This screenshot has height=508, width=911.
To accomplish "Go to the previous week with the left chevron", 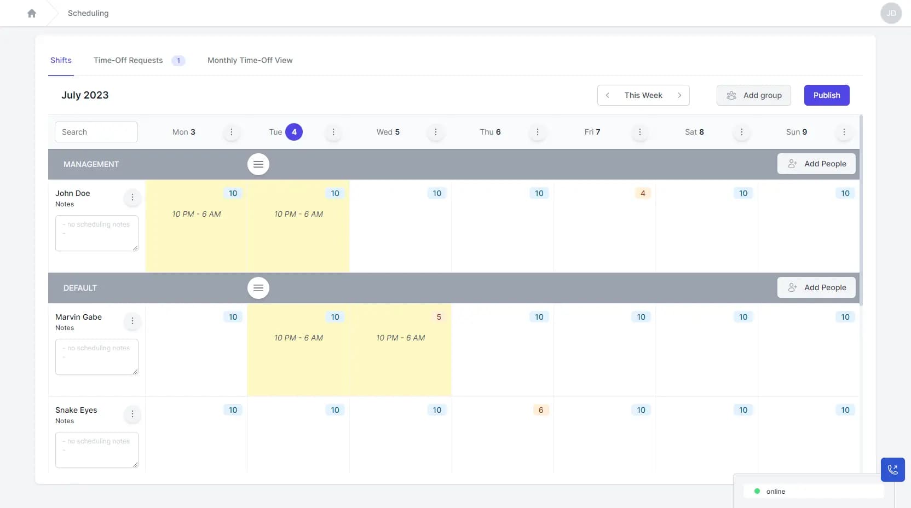I will click(608, 95).
